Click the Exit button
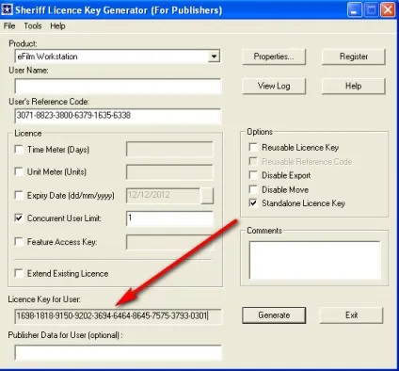Image resolution: width=399 pixels, height=371 pixels. [x=351, y=315]
